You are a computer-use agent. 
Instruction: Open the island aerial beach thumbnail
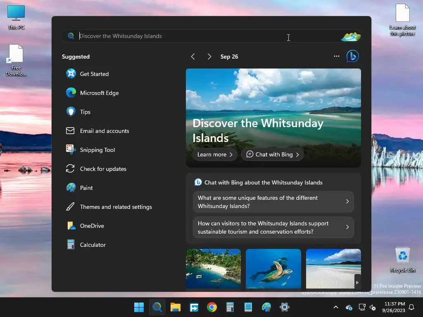[x=213, y=269]
